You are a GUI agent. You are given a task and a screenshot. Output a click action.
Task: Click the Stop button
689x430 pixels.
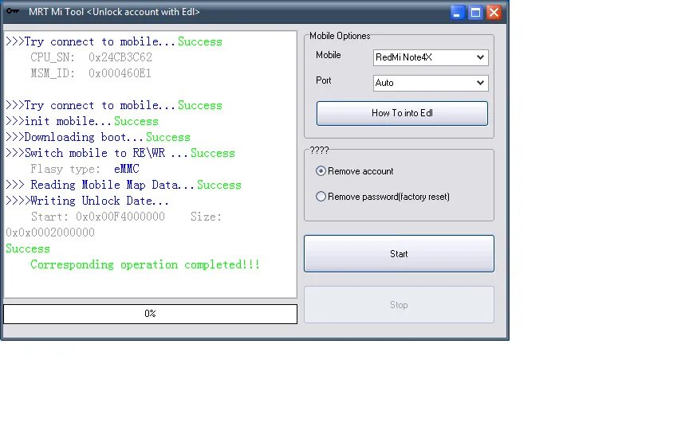tap(399, 305)
